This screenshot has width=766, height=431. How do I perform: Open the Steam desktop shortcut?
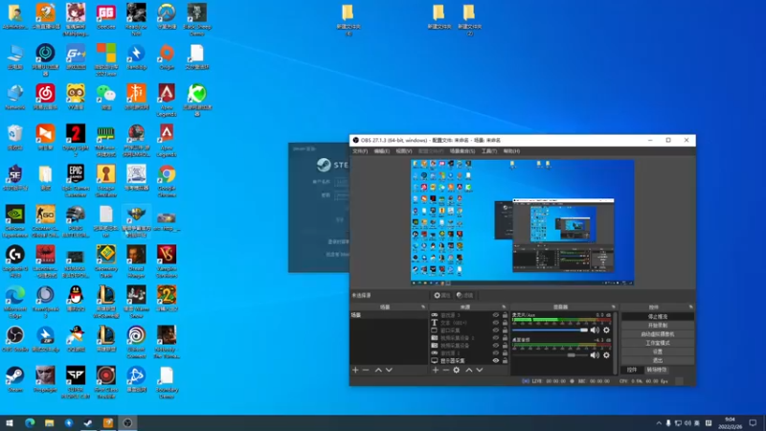[x=15, y=379]
